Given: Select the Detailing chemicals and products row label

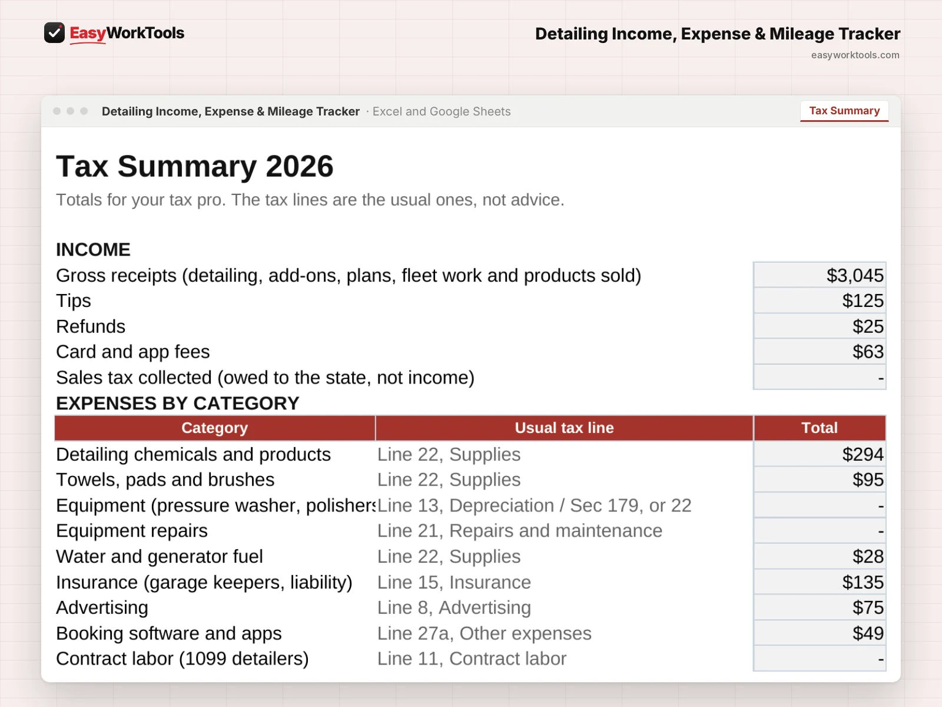Looking at the screenshot, I should (193, 454).
